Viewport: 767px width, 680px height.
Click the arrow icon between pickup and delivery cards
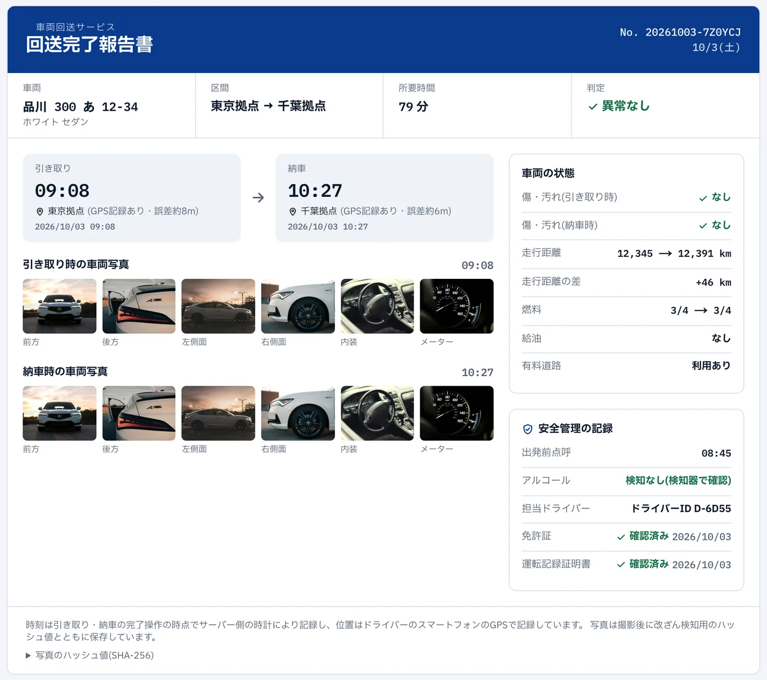(x=258, y=198)
